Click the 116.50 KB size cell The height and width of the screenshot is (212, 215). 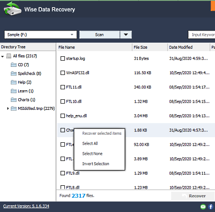point(143,73)
